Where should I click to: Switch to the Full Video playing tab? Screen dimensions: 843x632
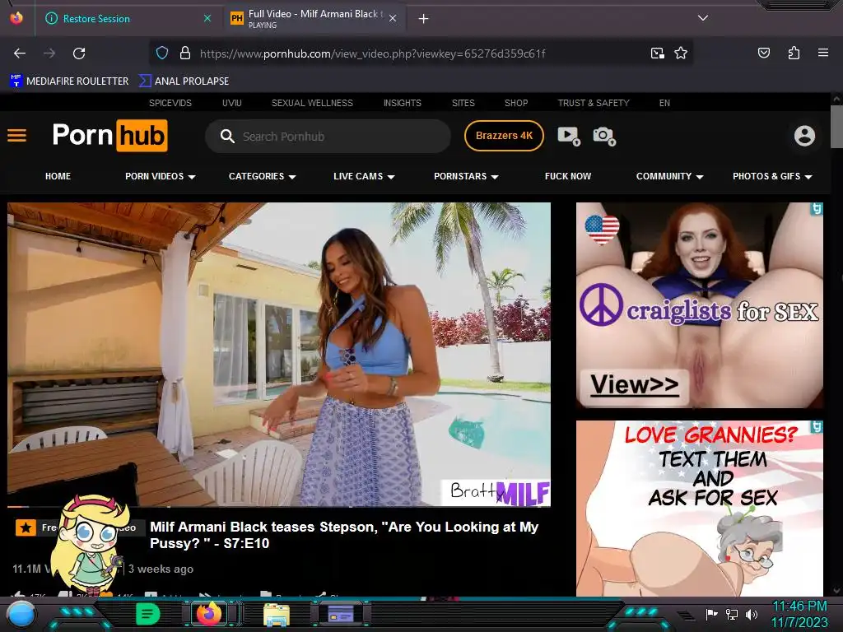(x=314, y=18)
